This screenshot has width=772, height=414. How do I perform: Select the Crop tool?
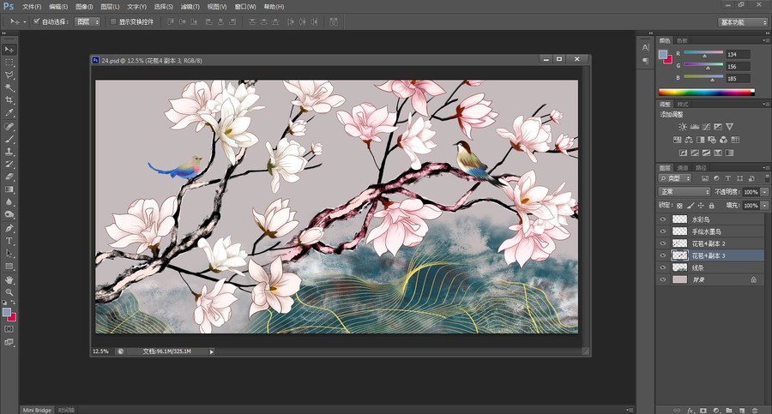9,100
